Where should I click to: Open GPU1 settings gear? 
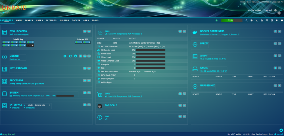coord(180,31)
